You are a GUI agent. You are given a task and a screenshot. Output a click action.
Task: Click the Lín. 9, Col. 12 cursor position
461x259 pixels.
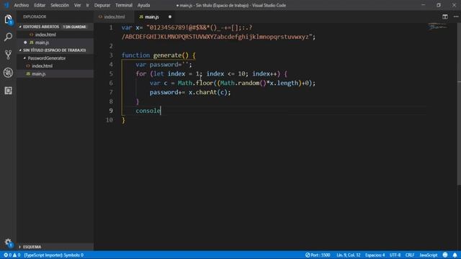click(349, 255)
